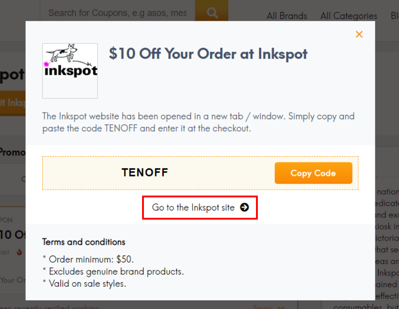Viewport: 399px width, 309px height.
Task: Click the Inkspot dog logo image
Action: [x=69, y=71]
